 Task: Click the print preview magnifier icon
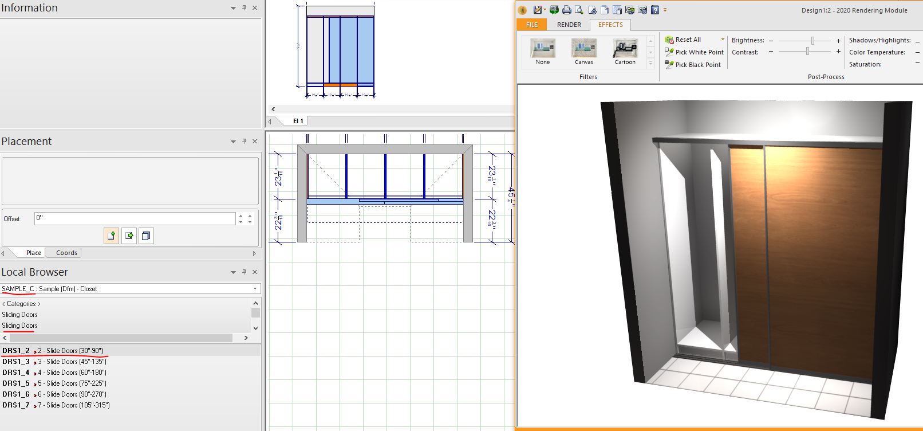(x=579, y=10)
